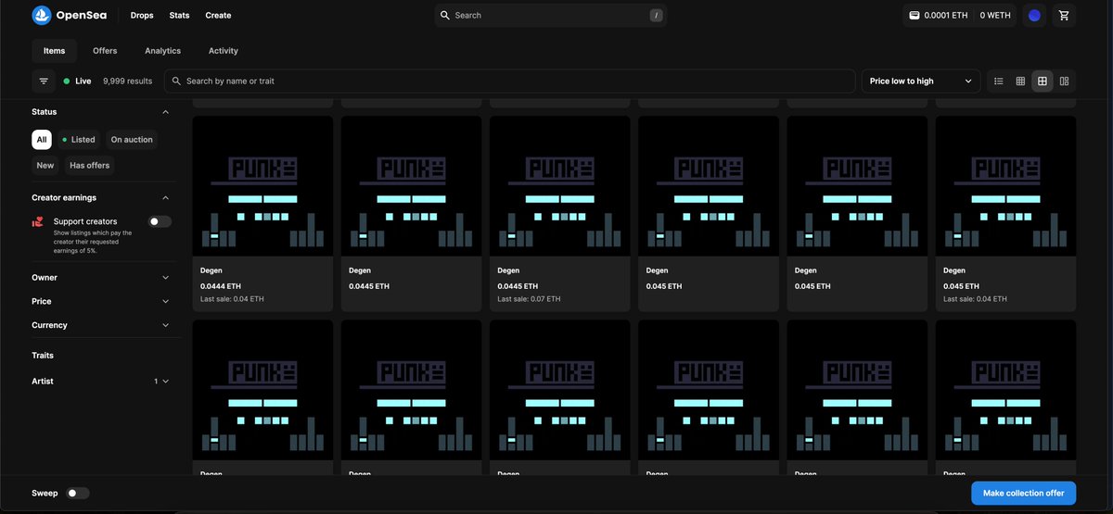Toggle the filter panel icon
Image resolution: width=1113 pixels, height=514 pixels.
tap(44, 81)
